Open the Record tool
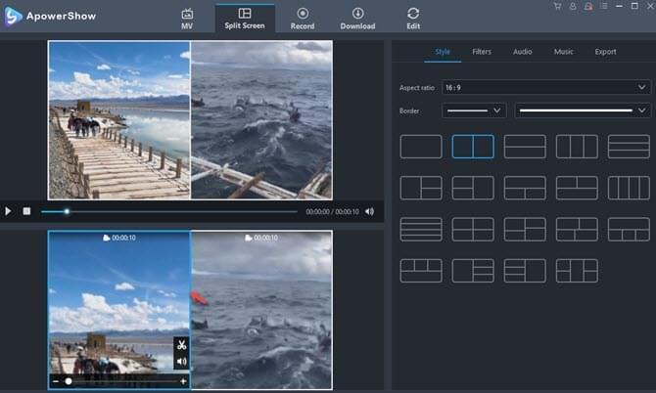 303,19
